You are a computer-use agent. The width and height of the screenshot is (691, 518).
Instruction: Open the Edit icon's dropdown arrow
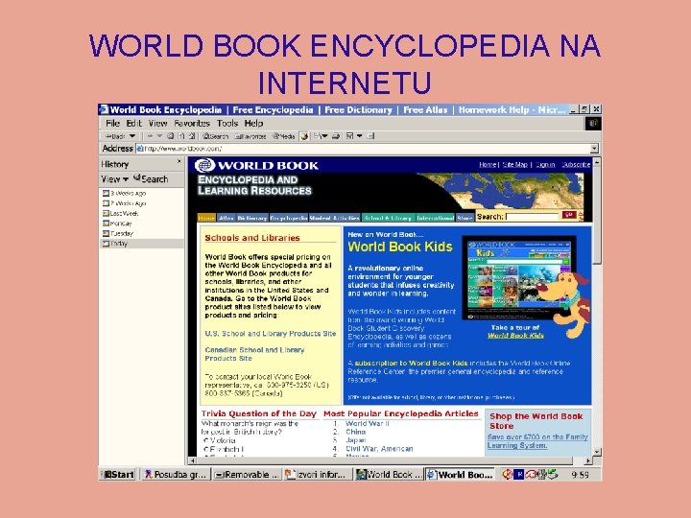[x=360, y=136]
